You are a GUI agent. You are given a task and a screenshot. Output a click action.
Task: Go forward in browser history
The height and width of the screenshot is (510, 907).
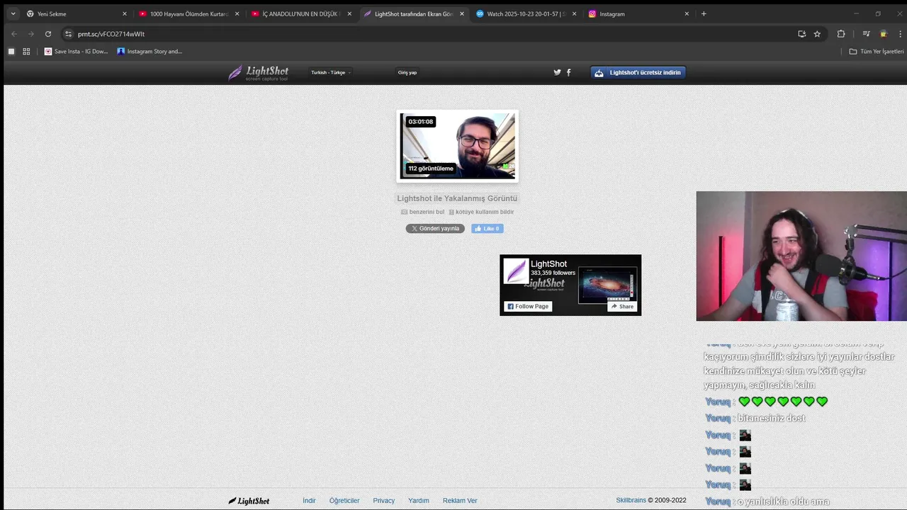click(30, 33)
